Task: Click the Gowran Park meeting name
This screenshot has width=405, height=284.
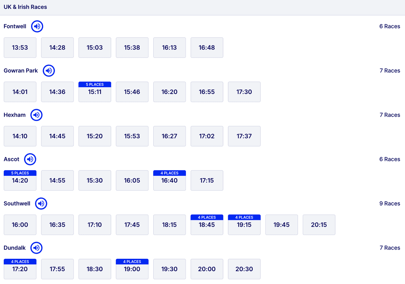Action: [21, 71]
